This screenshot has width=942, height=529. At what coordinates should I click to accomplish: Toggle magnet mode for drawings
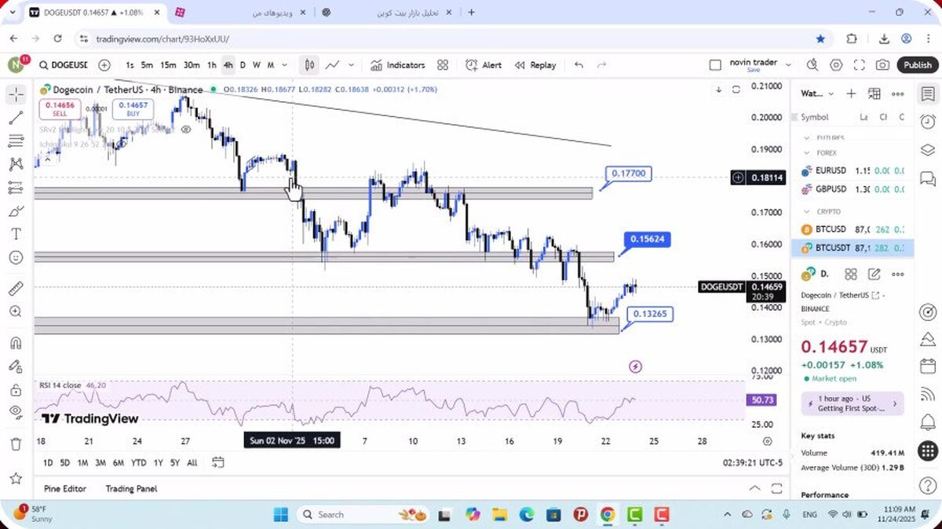coord(16,343)
